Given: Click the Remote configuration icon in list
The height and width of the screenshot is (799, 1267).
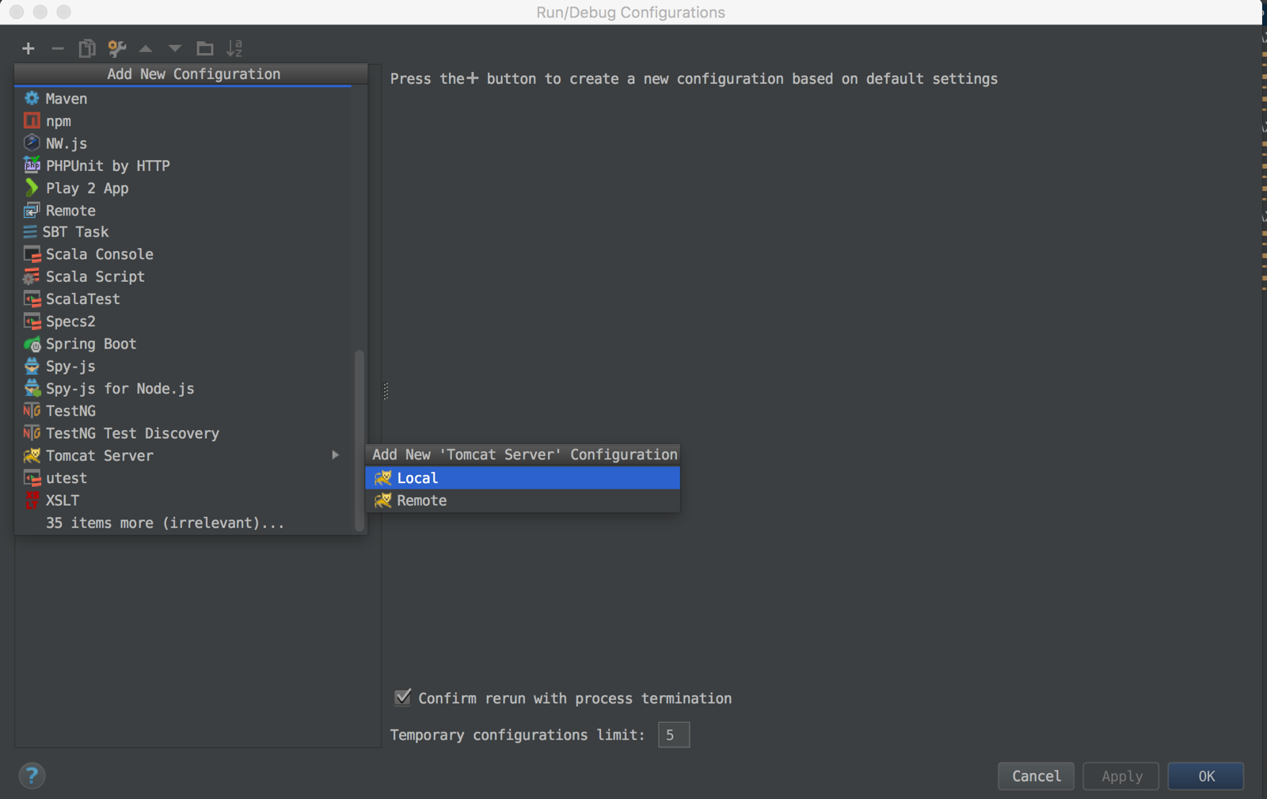Looking at the screenshot, I should tap(32, 210).
